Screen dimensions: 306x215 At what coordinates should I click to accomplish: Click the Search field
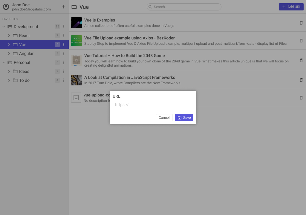click(184, 7)
